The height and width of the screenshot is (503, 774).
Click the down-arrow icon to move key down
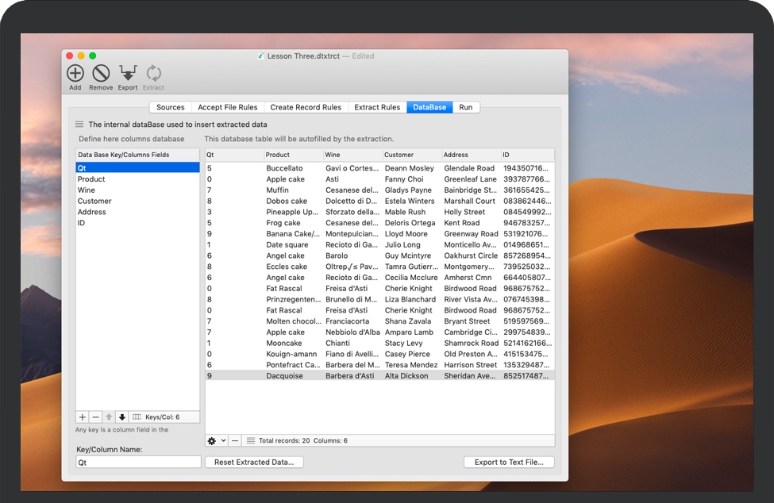(121, 417)
